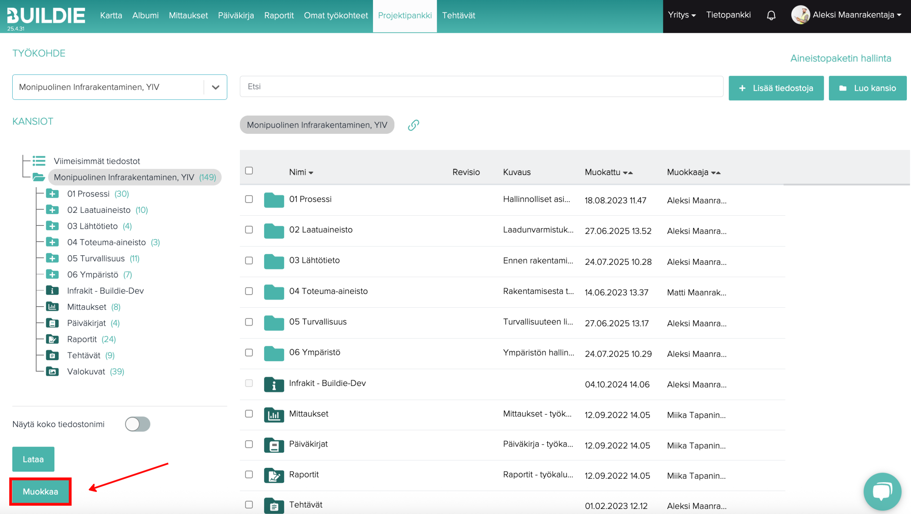Sort the list by Nimi column
The height and width of the screenshot is (514, 911).
[301, 172]
